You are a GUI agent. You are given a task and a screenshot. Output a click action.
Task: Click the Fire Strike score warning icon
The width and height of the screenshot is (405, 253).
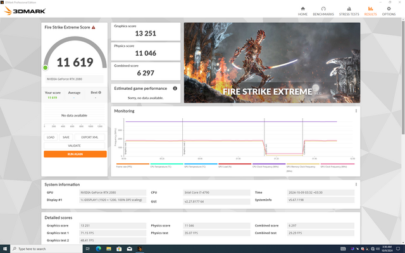coord(94,28)
